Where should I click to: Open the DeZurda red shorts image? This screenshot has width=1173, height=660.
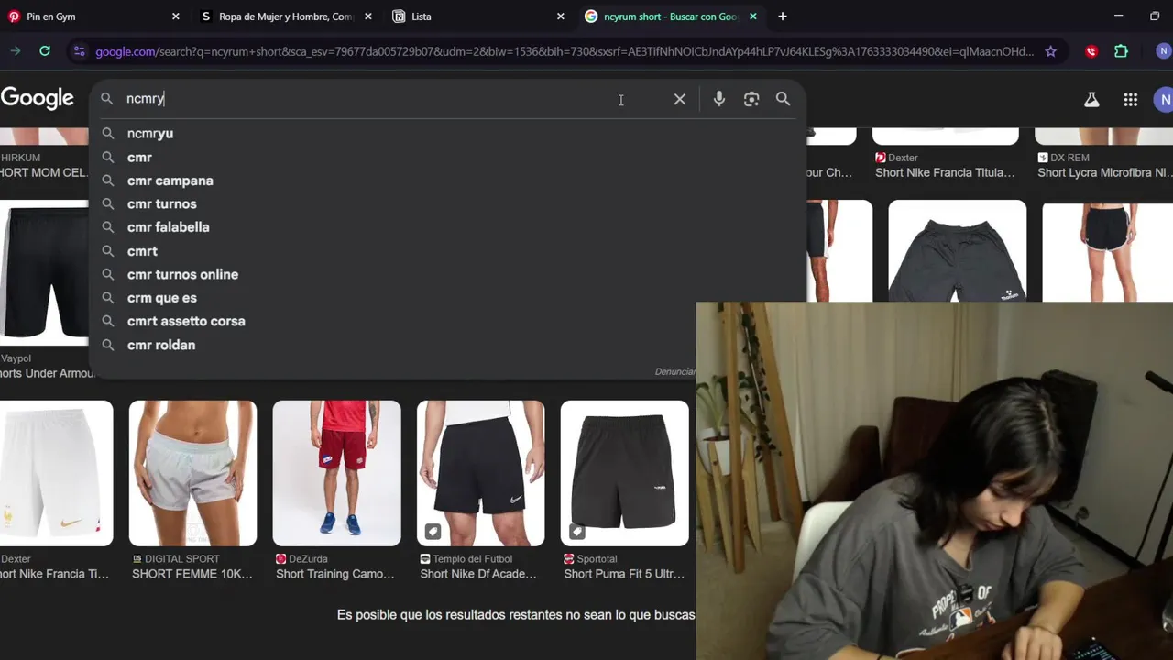click(336, 473)
